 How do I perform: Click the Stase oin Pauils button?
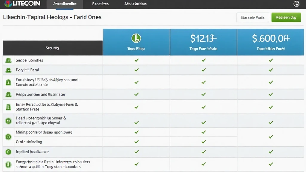pyautogui.click(x=253, y=17)
